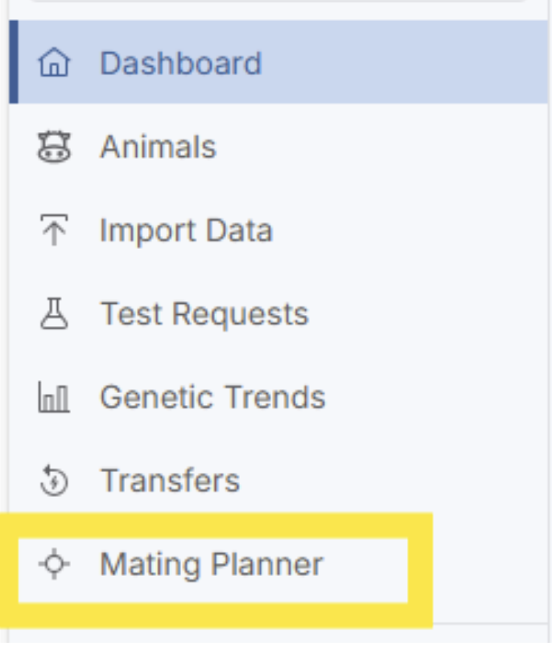Viewport: 557px width, 646px height.
Task: Click the "Test Requests" text label
Action: 204,314
